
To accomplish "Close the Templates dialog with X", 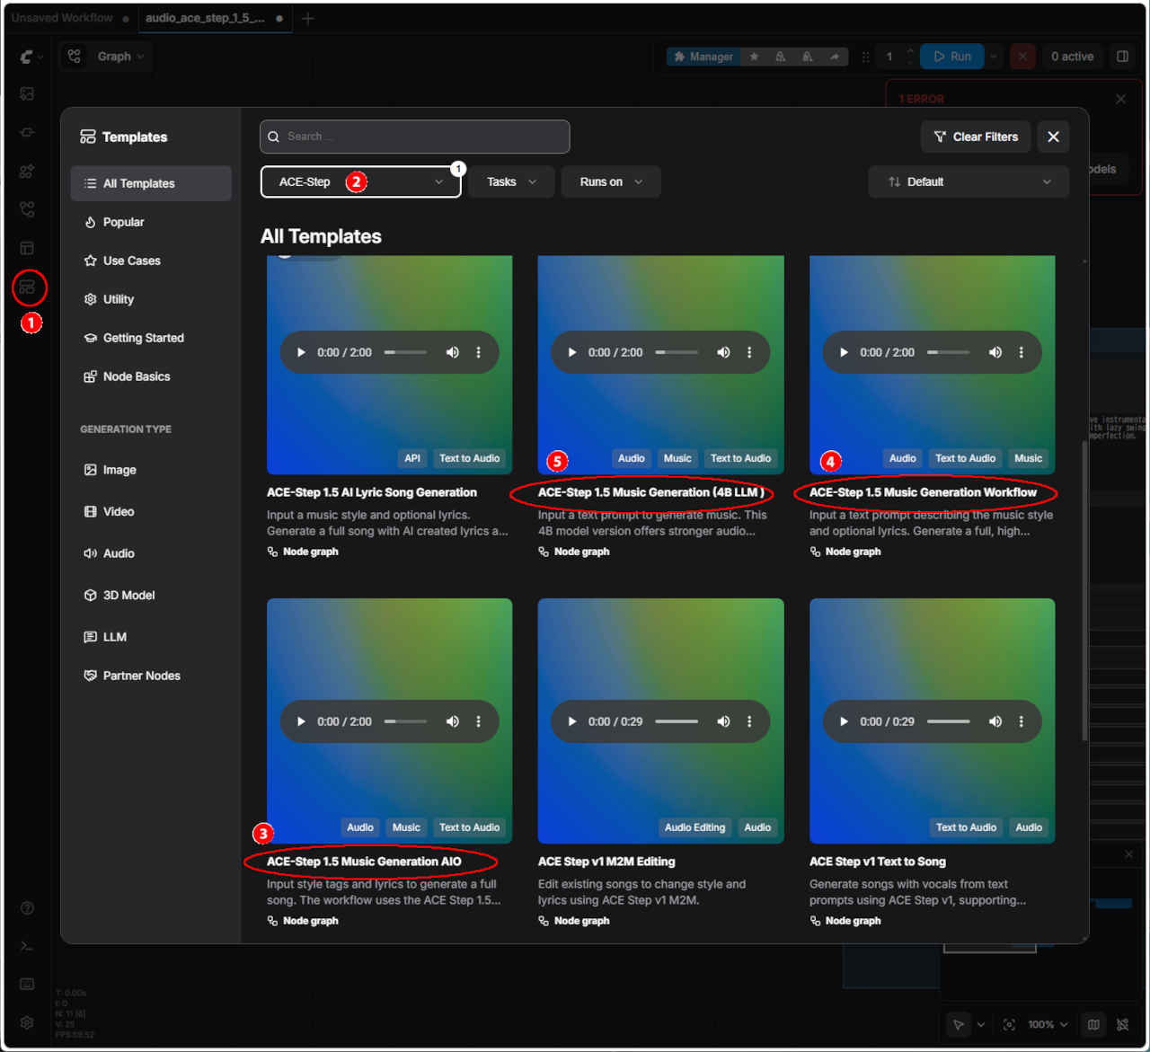I will point(1053,137).
